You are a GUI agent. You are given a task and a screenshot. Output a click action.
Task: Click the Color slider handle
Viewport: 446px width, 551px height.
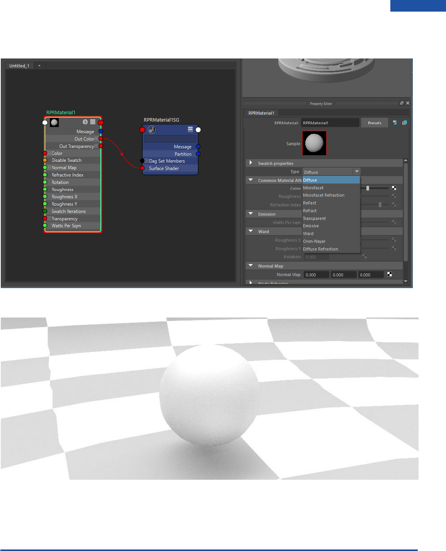coord(368,188)
